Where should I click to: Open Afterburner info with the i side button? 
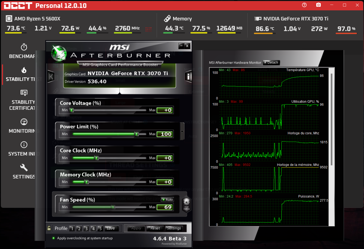tap(188, 77)
